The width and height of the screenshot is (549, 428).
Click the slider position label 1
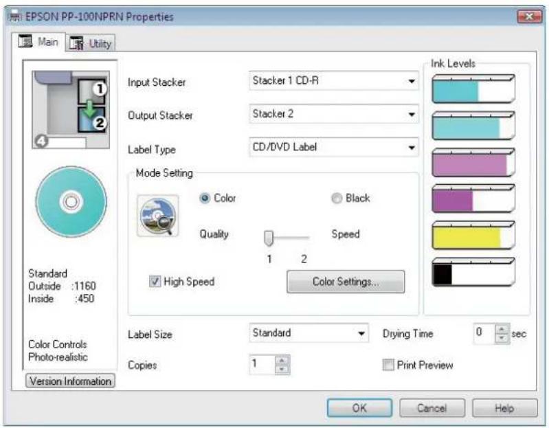(x=269, y=259)
